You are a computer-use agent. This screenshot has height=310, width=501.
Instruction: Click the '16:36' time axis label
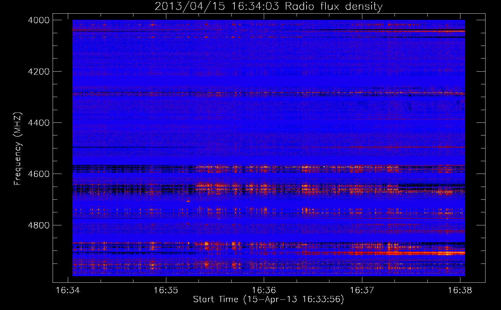(264, 290)
